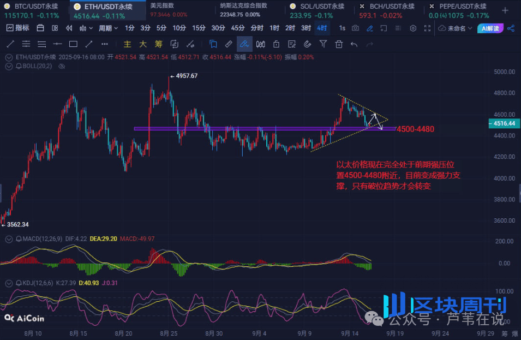Select the 1时 timeframe

274,28
